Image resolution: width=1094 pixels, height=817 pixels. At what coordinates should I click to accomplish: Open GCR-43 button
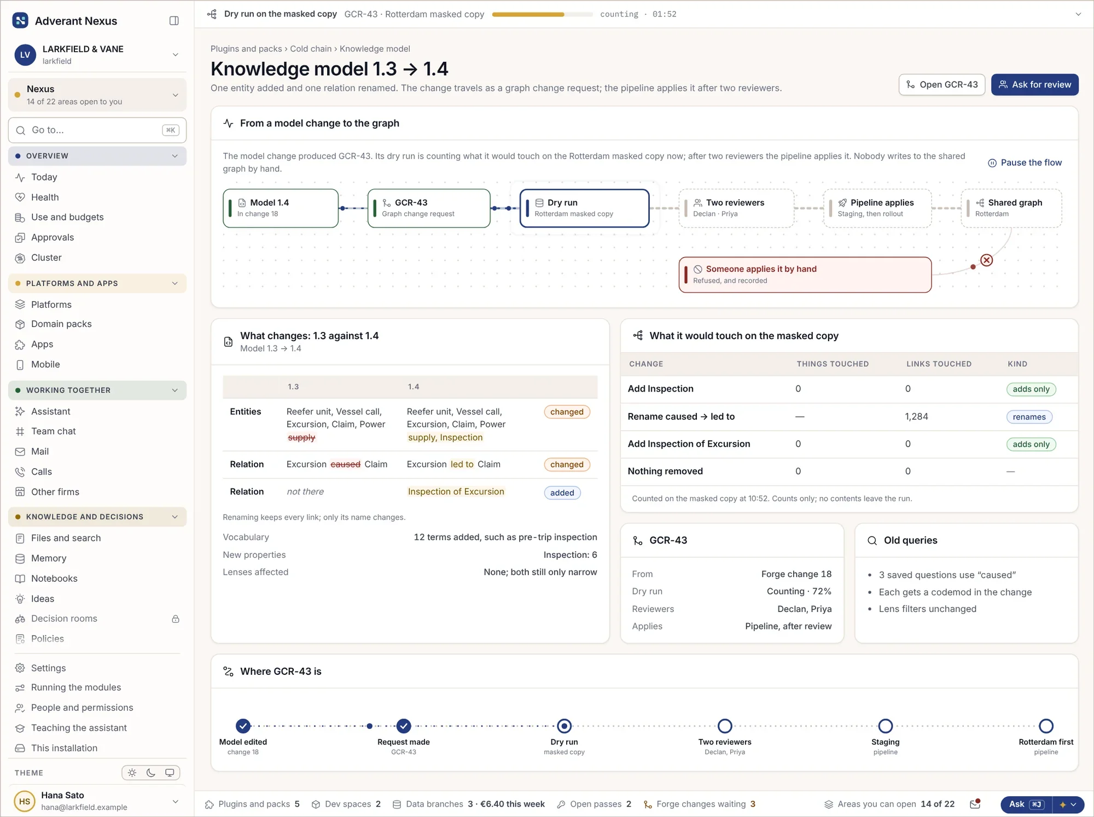pyautogui.click(x=941, y=85)
